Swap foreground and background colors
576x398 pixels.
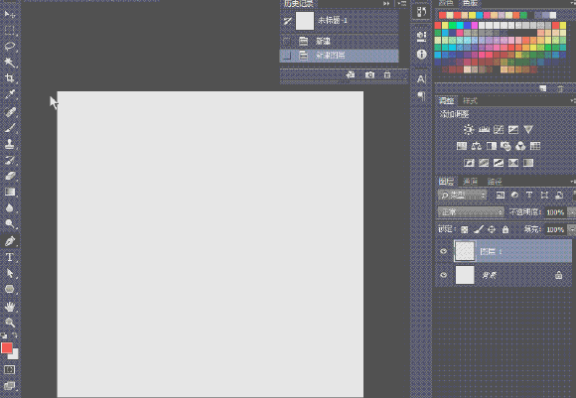(15, 335)
